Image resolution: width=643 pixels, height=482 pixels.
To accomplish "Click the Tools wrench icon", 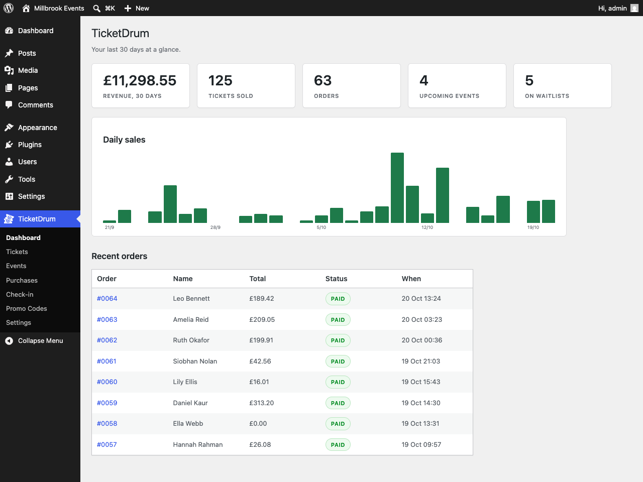I will tap(9, 179).
